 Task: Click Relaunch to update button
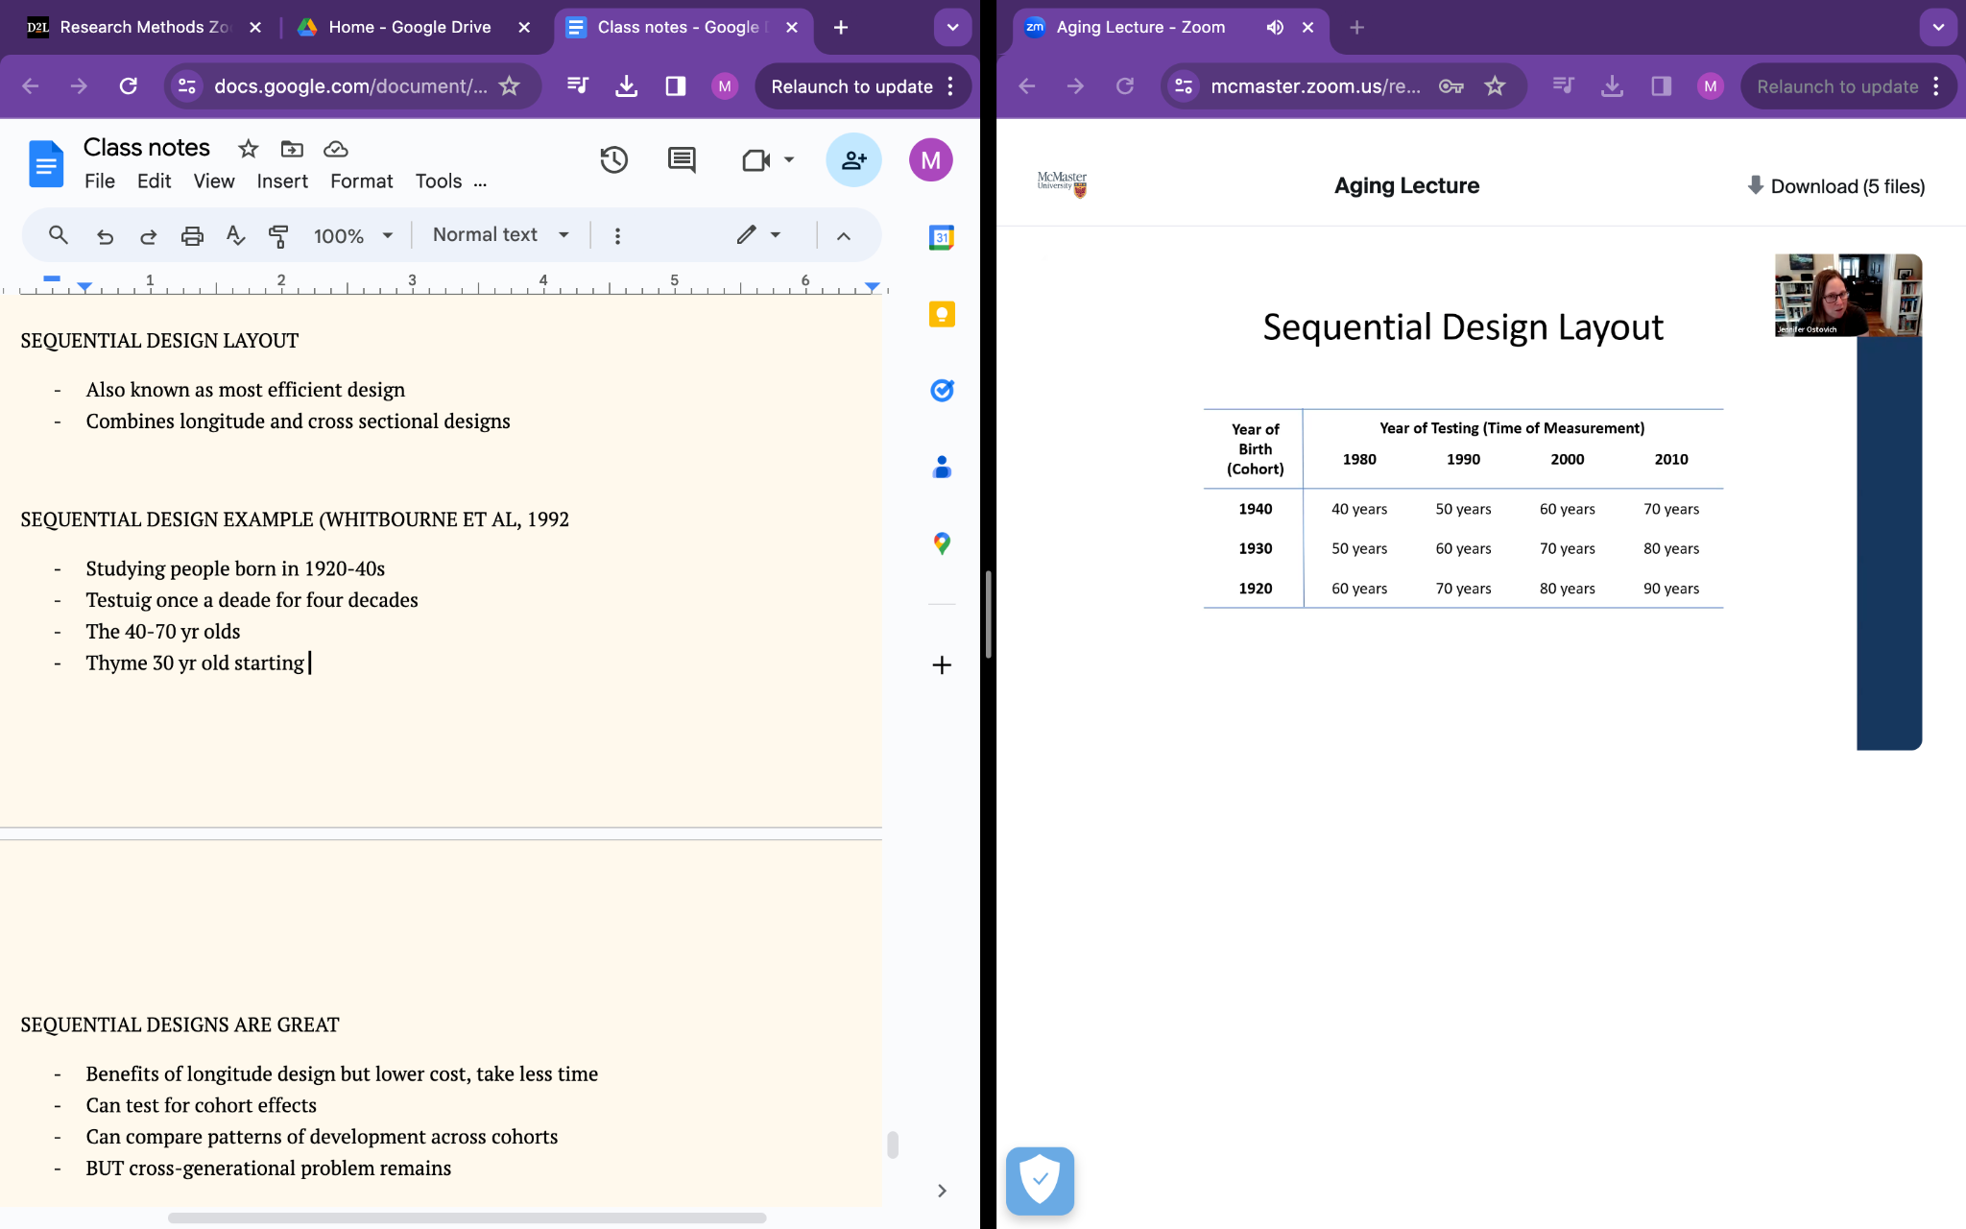pos(851,86)
